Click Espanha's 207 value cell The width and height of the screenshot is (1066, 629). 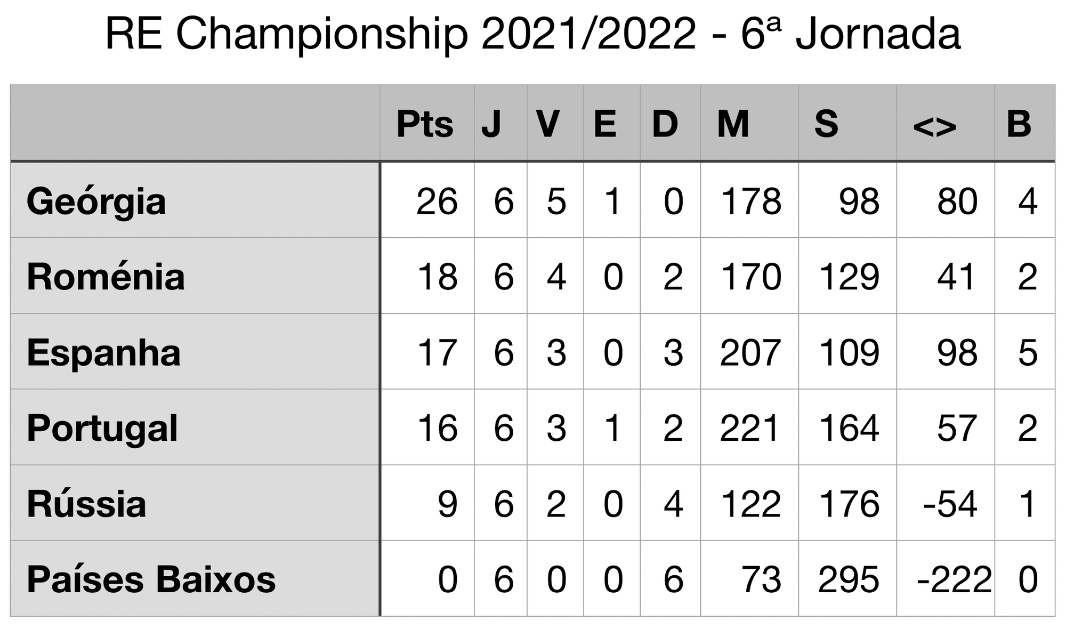point(750,353)
